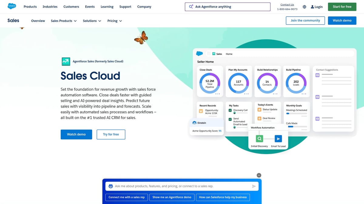Click the Salesforce cloud logo in header
This screenshot has width=364, height=204.
click(x=12, y=6)
